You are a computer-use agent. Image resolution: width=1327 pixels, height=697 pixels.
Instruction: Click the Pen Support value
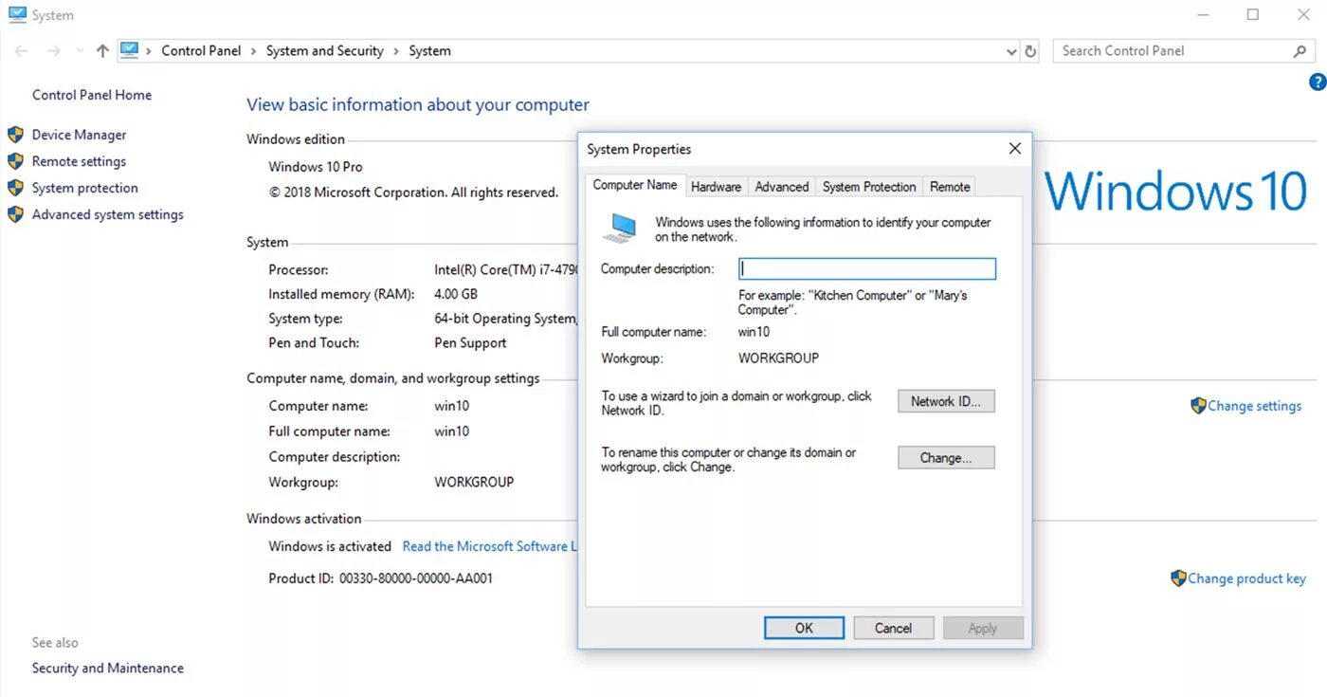(470, 343)
